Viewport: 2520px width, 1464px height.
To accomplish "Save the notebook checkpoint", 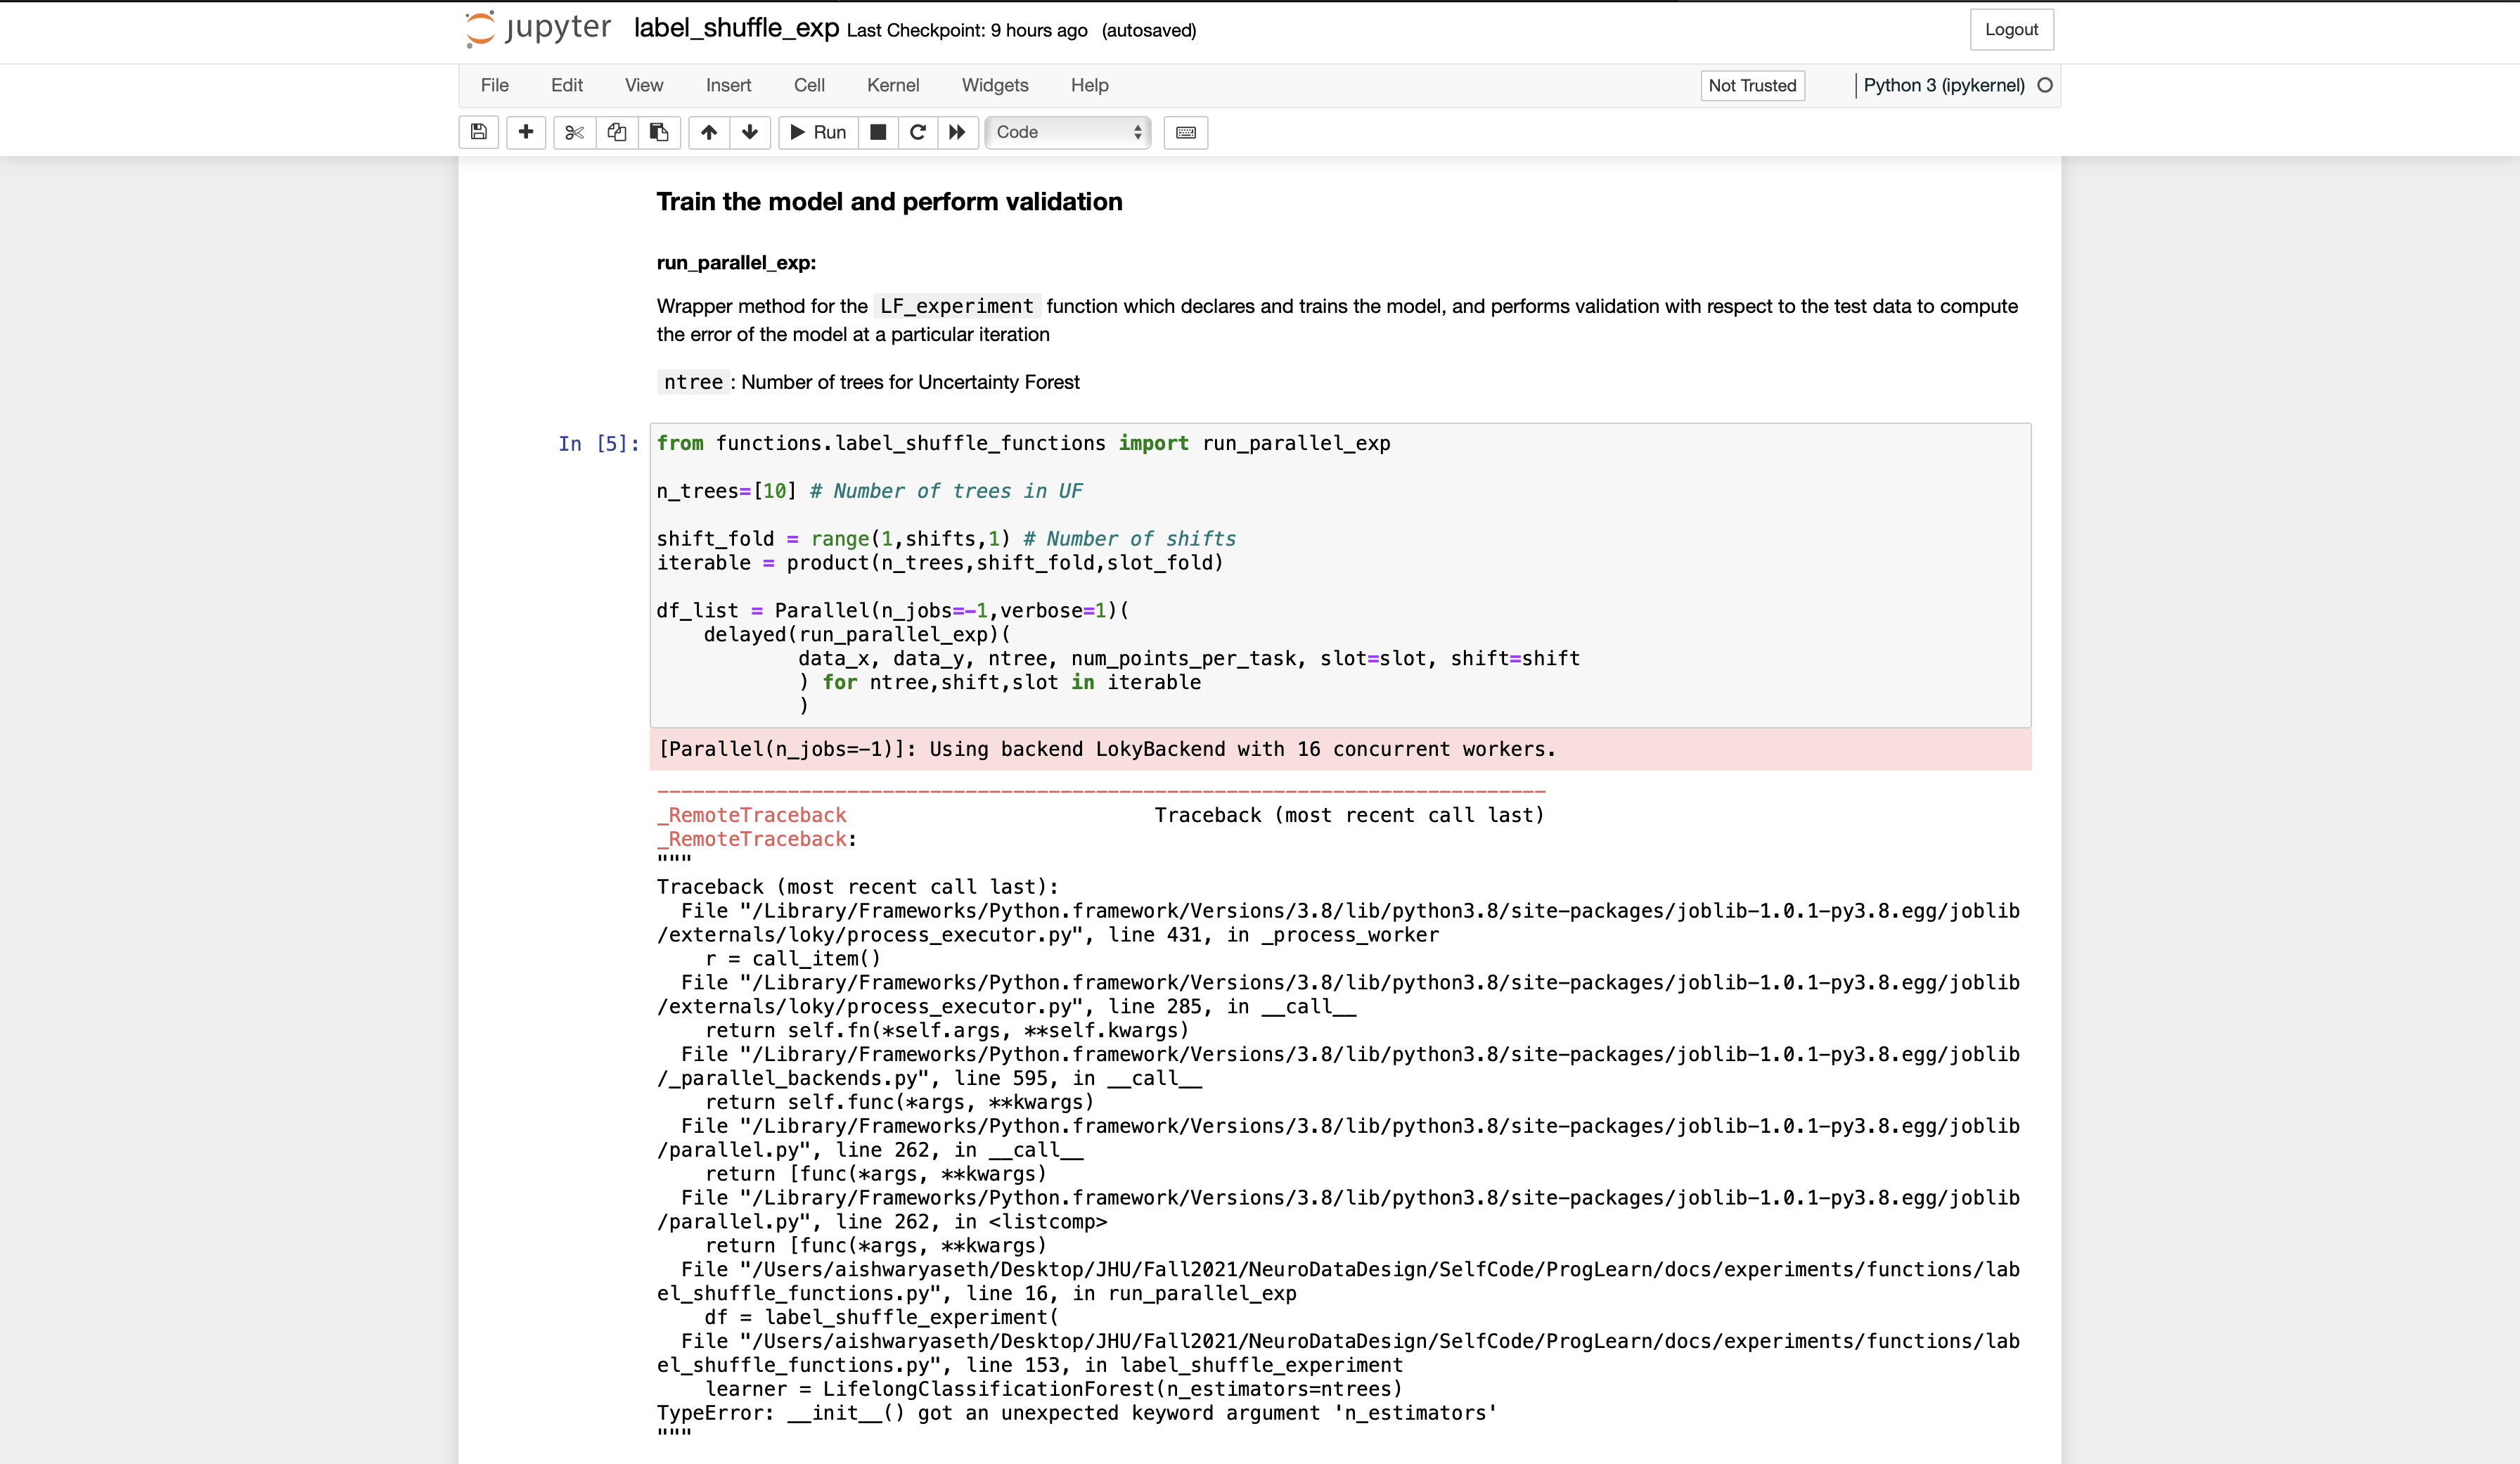I will [478, 132].
